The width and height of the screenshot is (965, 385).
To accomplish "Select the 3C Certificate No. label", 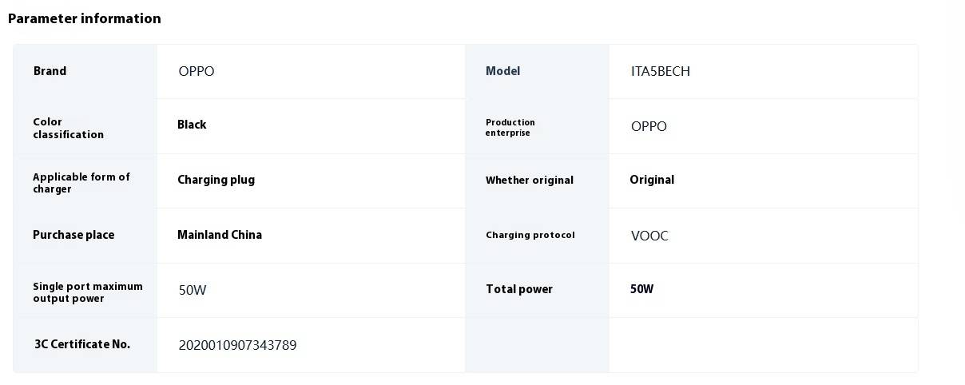I will pos(82,344).
